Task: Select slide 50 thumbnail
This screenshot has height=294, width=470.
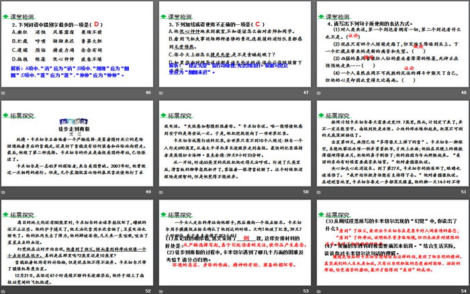Action: point(234,147)
